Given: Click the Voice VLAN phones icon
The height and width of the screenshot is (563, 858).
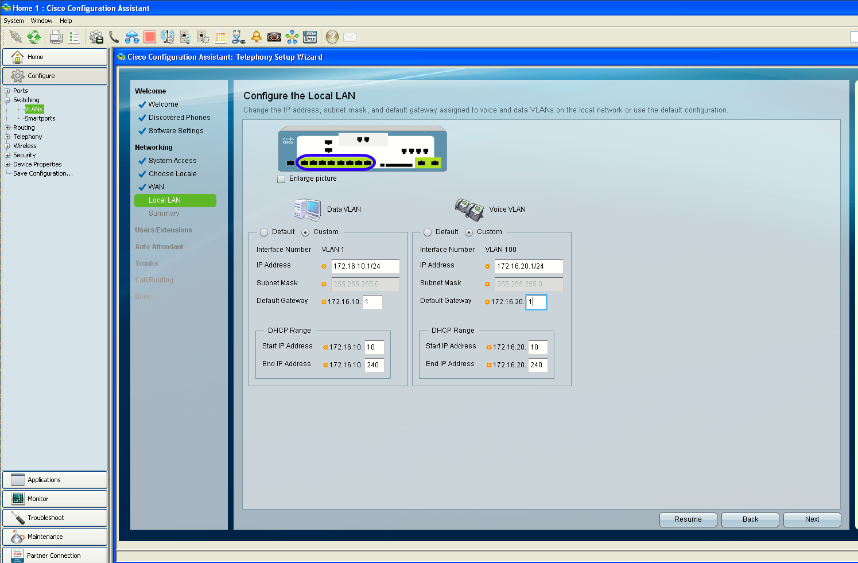Looking at the screenshot, I should click(x=469, y=209).
